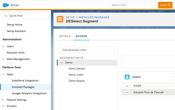Click the Eduardo Ruiz de Pascual name
Viewport: 175px width, 110px height.
pos(149,92)
